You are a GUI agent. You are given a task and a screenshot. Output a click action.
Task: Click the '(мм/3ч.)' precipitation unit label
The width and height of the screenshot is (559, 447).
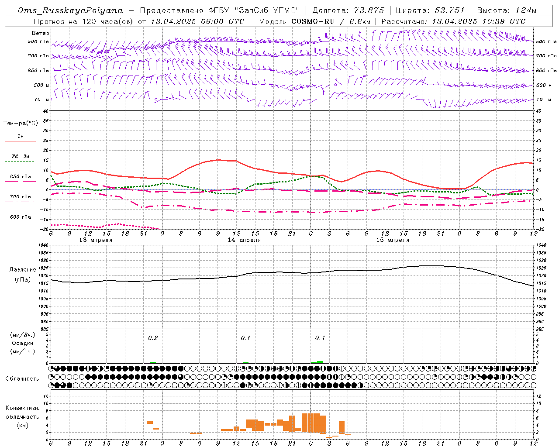22,335
